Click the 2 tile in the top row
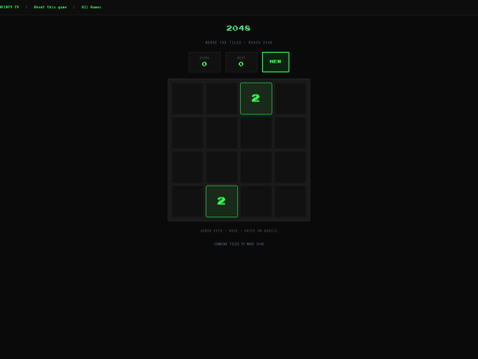Image resolution: width=478 pixels, height=359 pixels. [256, 99]
